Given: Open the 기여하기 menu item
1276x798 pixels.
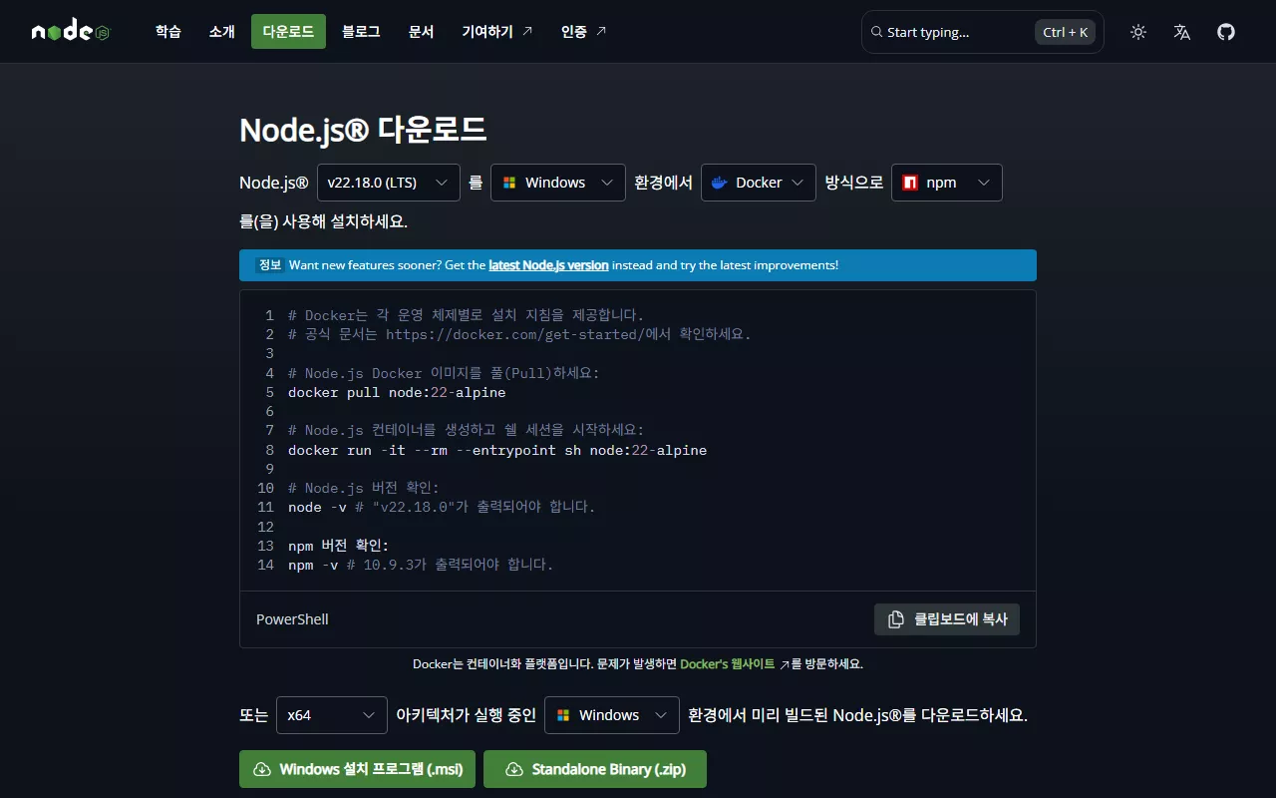Looking at the screenshot, I should 497,32.
